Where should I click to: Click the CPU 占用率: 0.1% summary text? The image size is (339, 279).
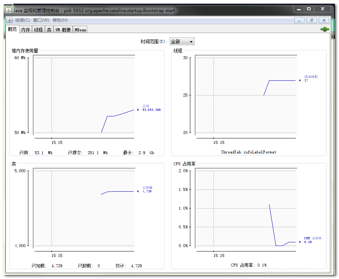tap(248, 265)
